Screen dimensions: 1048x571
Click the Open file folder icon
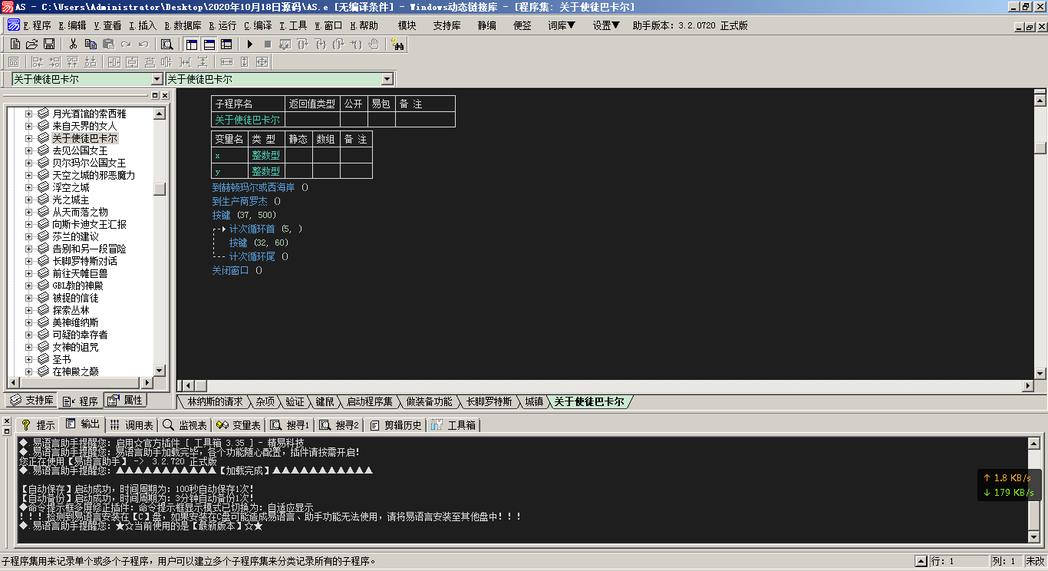(31, 45)
